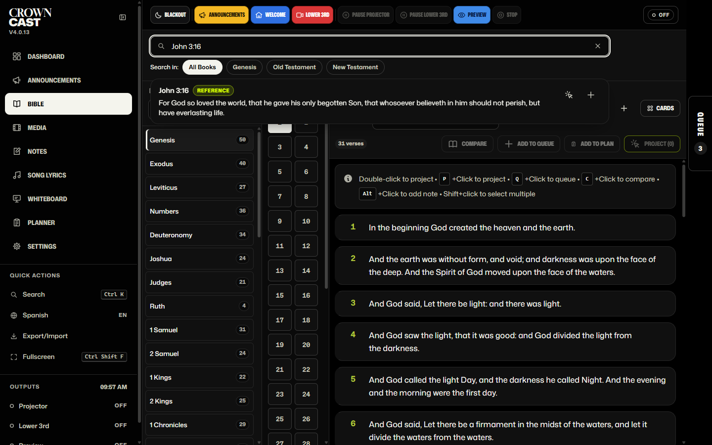This screenshot has width=712, height=445.
Task: Collapse the sidebar panel icon
Action: [123, 17]
